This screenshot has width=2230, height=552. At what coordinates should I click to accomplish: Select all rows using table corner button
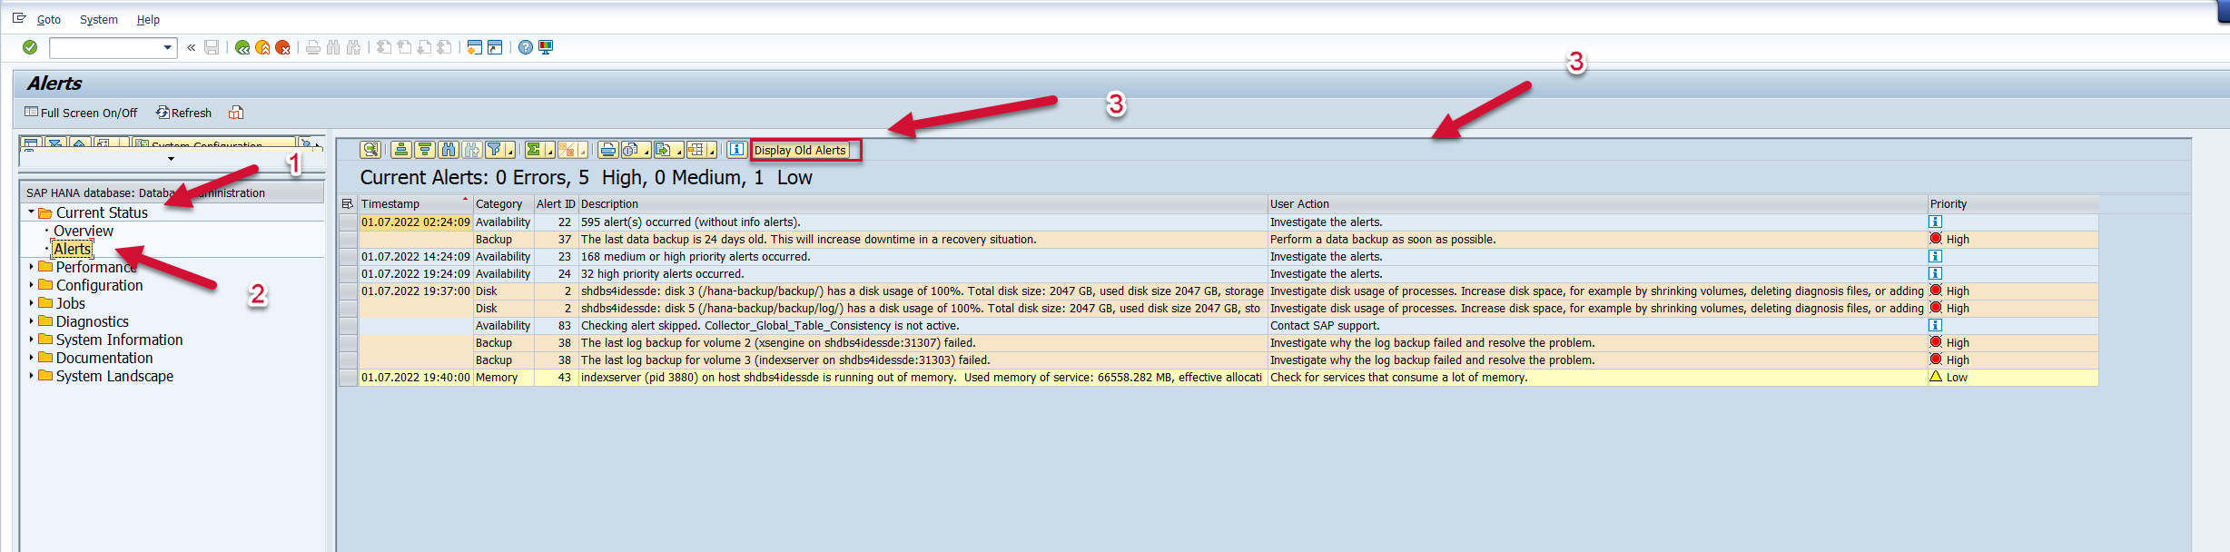[x=347, y=204]
